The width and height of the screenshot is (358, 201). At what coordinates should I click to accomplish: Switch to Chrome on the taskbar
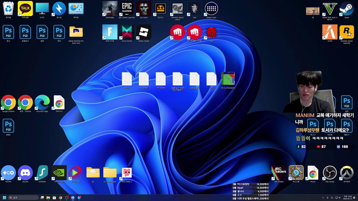pyautogui.click(x=60, y=198)
